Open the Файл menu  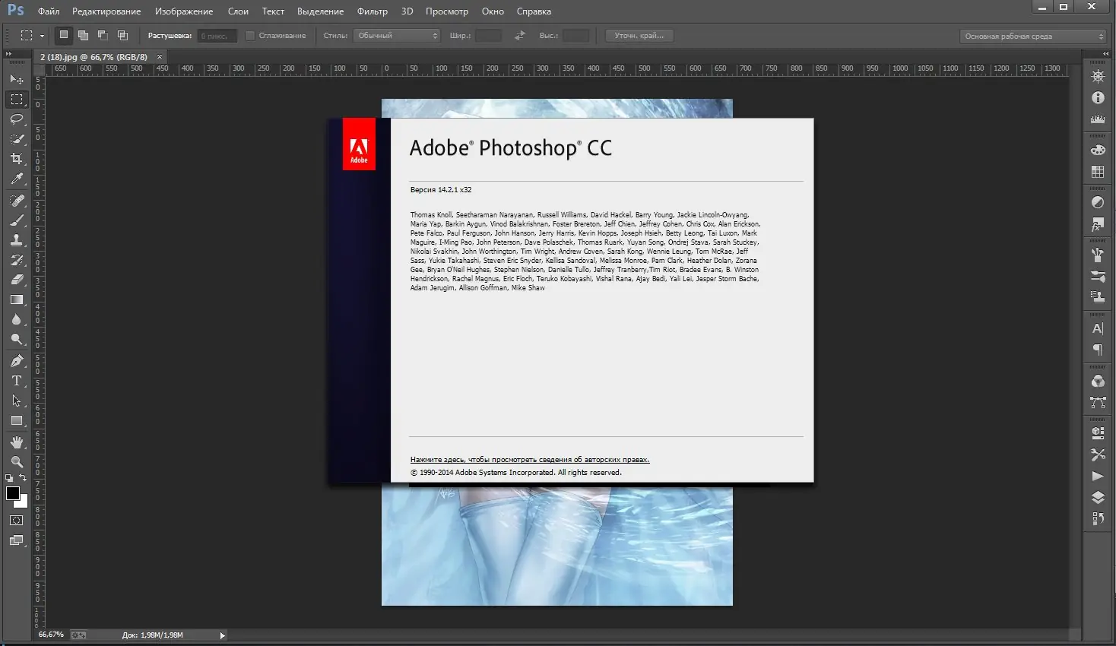coord(49,11)
